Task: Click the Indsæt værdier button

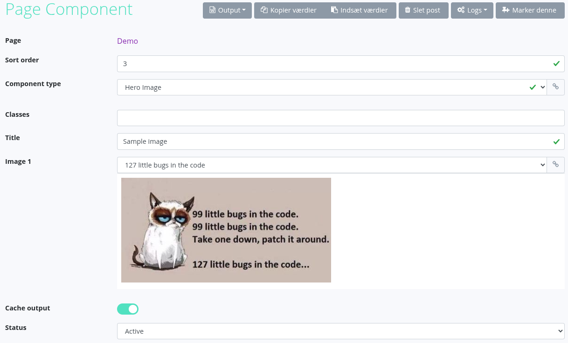Action: (x=360, y=10)
